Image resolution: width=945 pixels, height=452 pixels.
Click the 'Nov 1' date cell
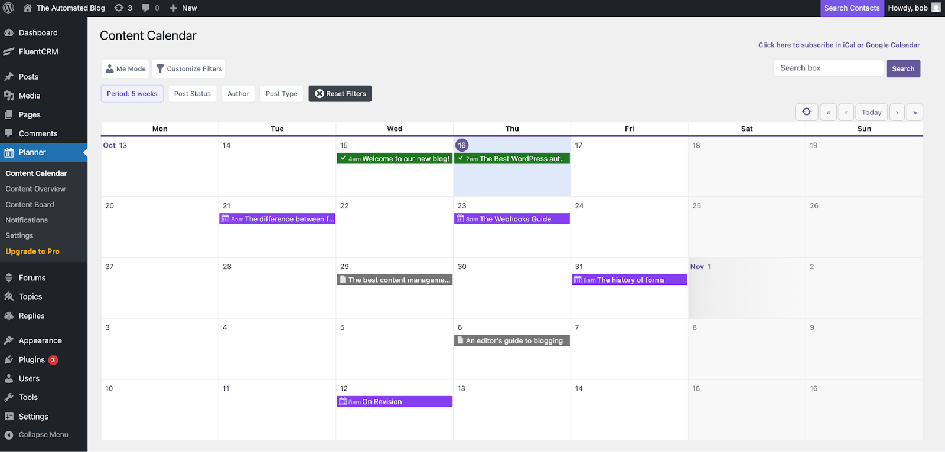(747, 288)
